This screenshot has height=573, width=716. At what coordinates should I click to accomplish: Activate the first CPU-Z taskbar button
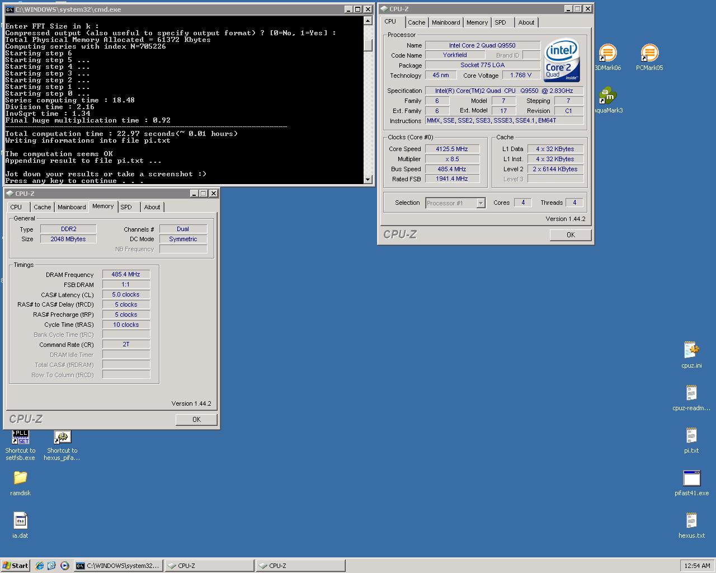click(210, 566)
